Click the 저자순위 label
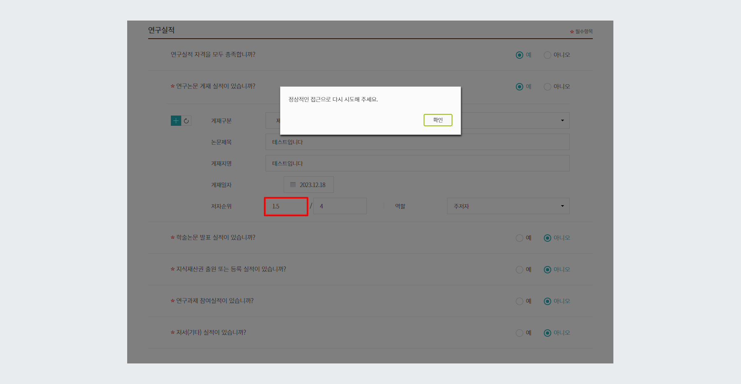The height and width of the screenshot is (384, 741). pos(221,206)
